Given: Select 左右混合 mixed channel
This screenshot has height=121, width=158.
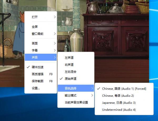Looking at the screenshot, I should click(76, 72).
